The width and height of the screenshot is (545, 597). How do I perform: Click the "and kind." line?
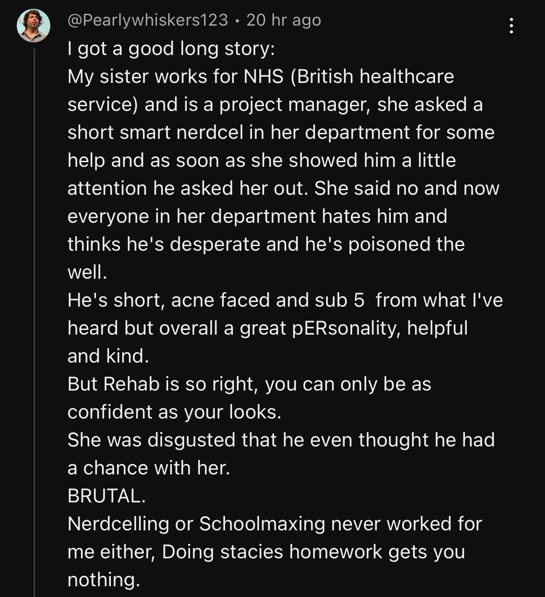pyautogui.click(x=108, y=356)
